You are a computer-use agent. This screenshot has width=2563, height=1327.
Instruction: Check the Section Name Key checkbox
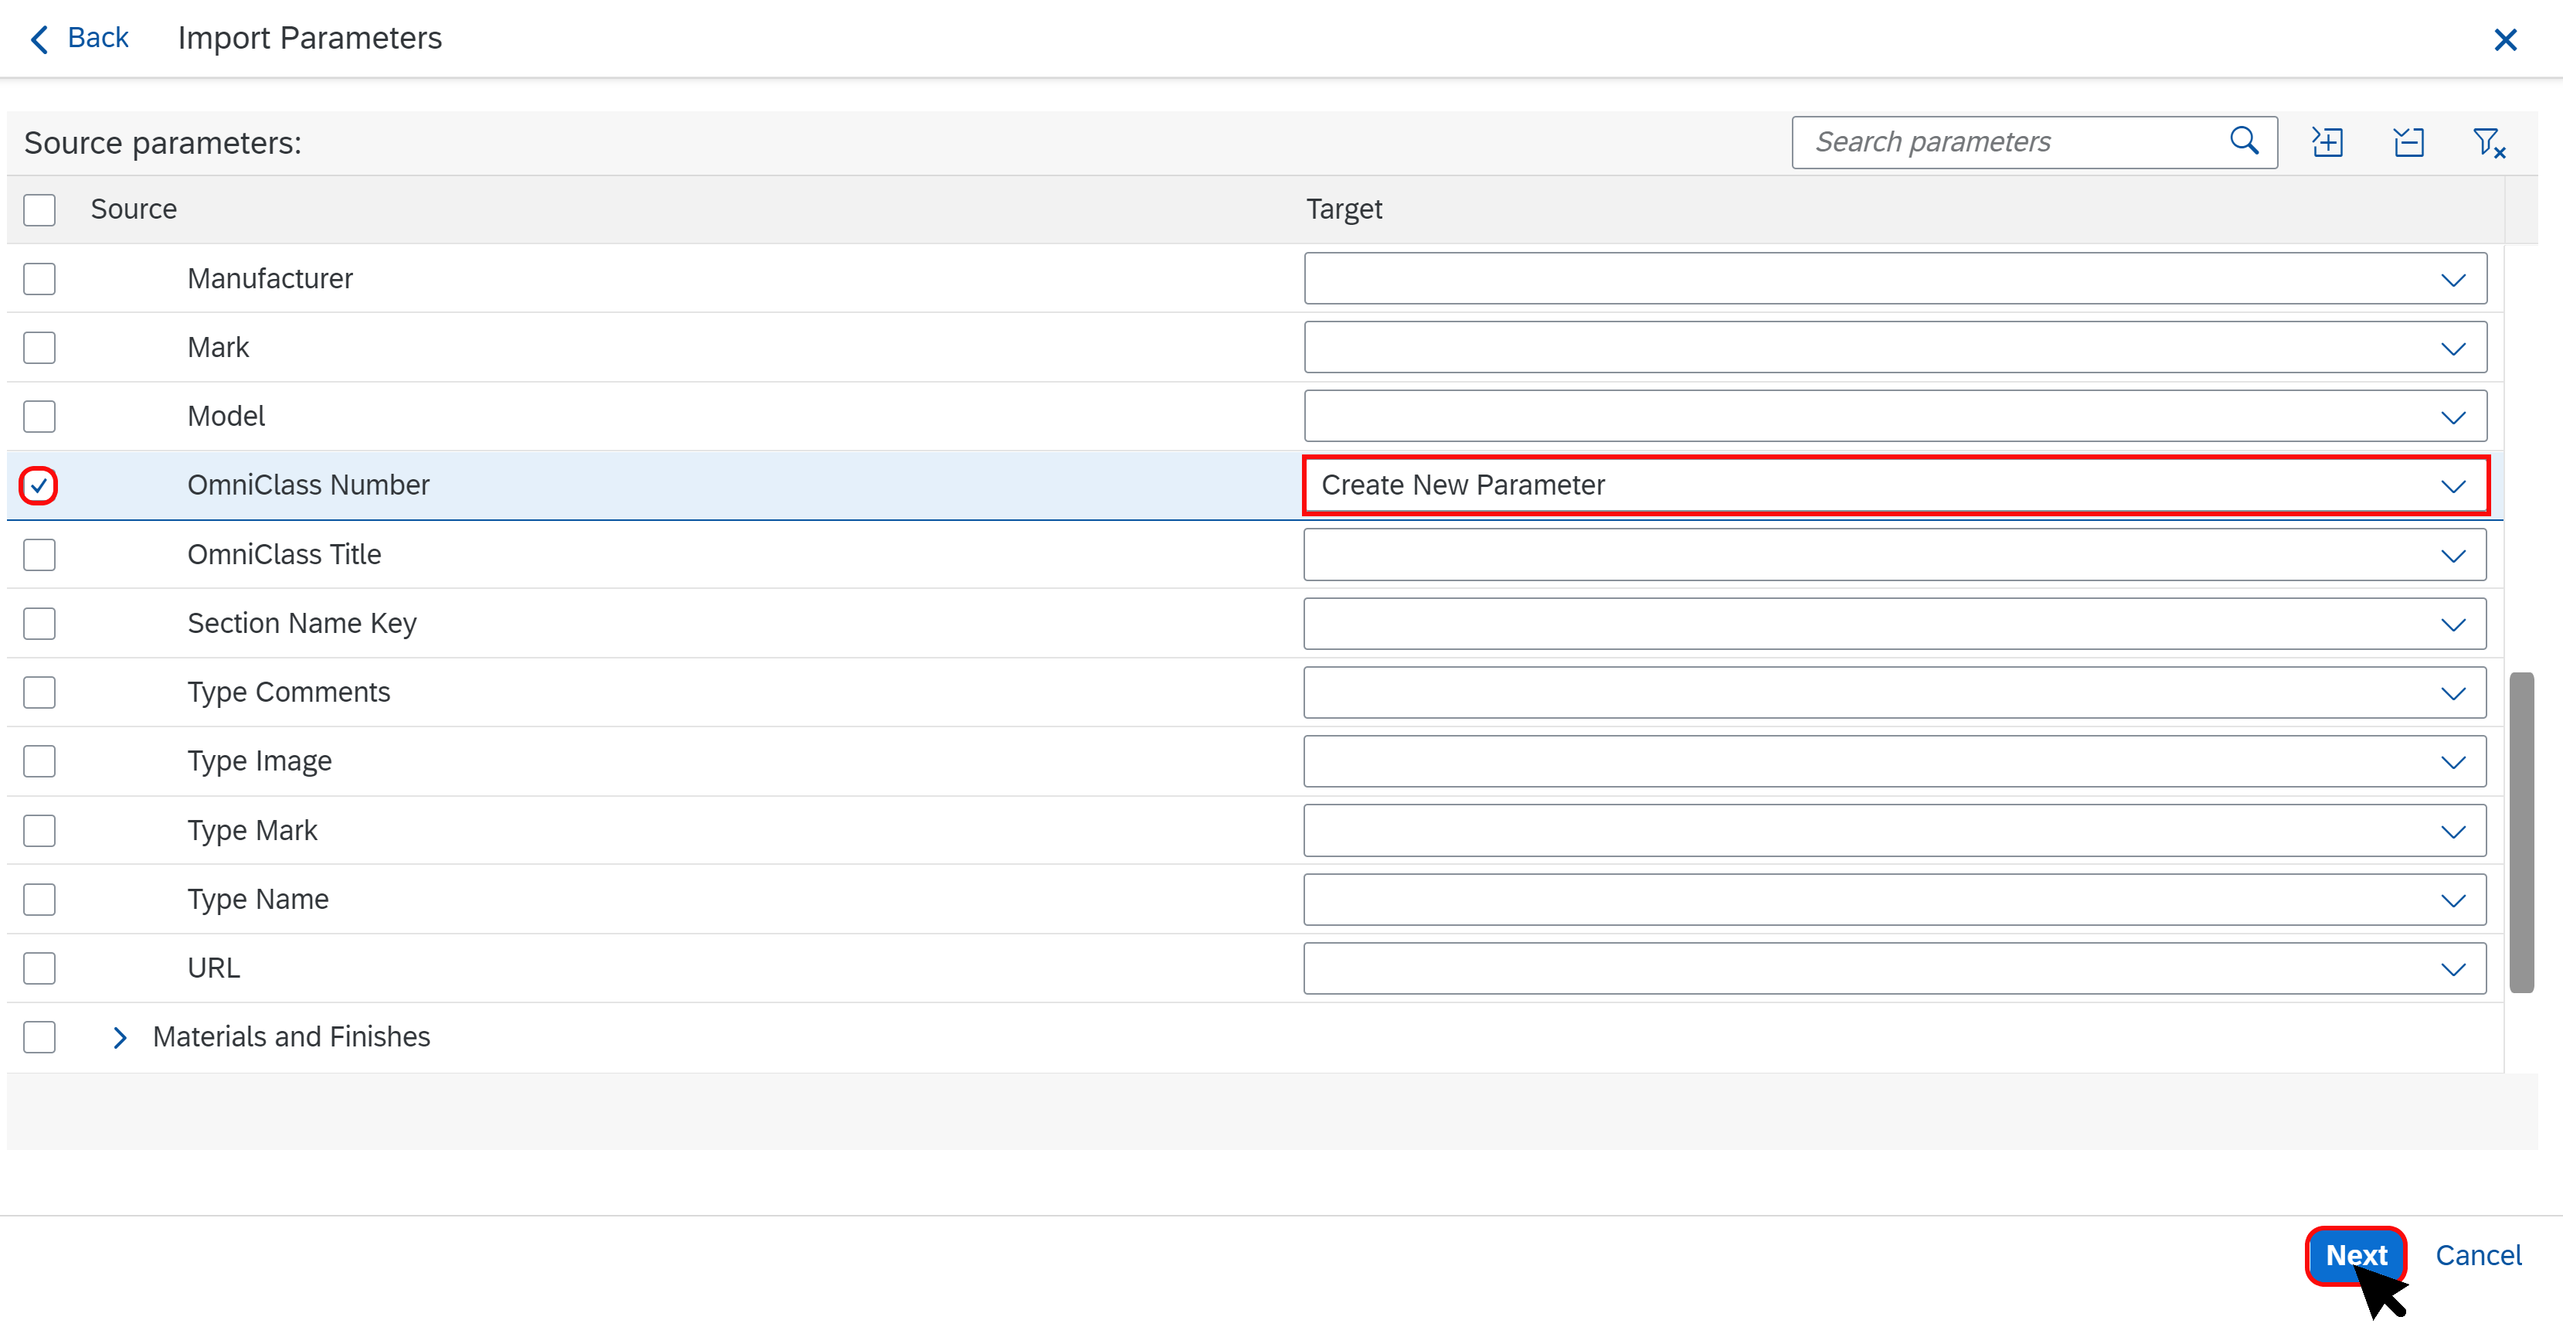tap(40, 623)
